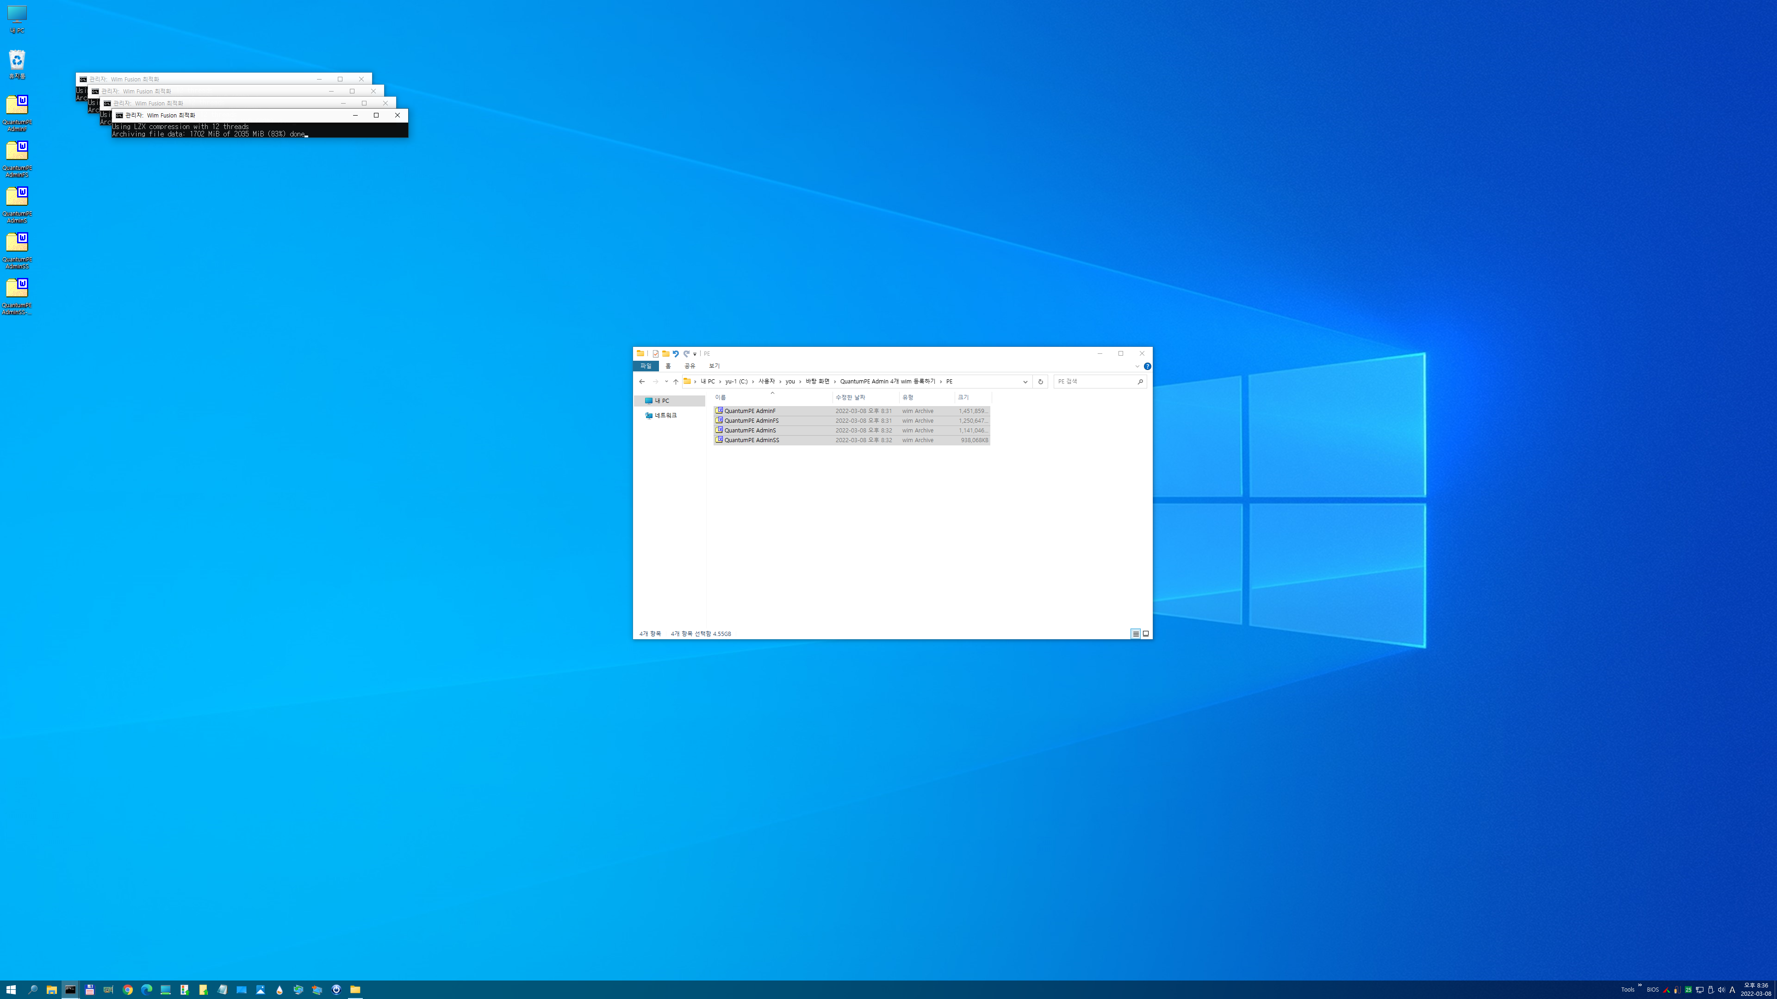
Task: Open the Explorer help question mark icon
Action: (x=1147, y=366)
